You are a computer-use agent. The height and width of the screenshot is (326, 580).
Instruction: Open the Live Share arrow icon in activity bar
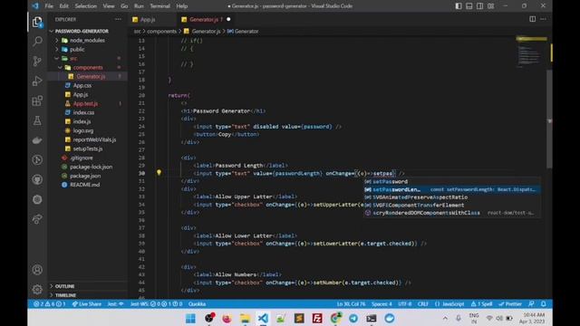[x=37, y=219]
